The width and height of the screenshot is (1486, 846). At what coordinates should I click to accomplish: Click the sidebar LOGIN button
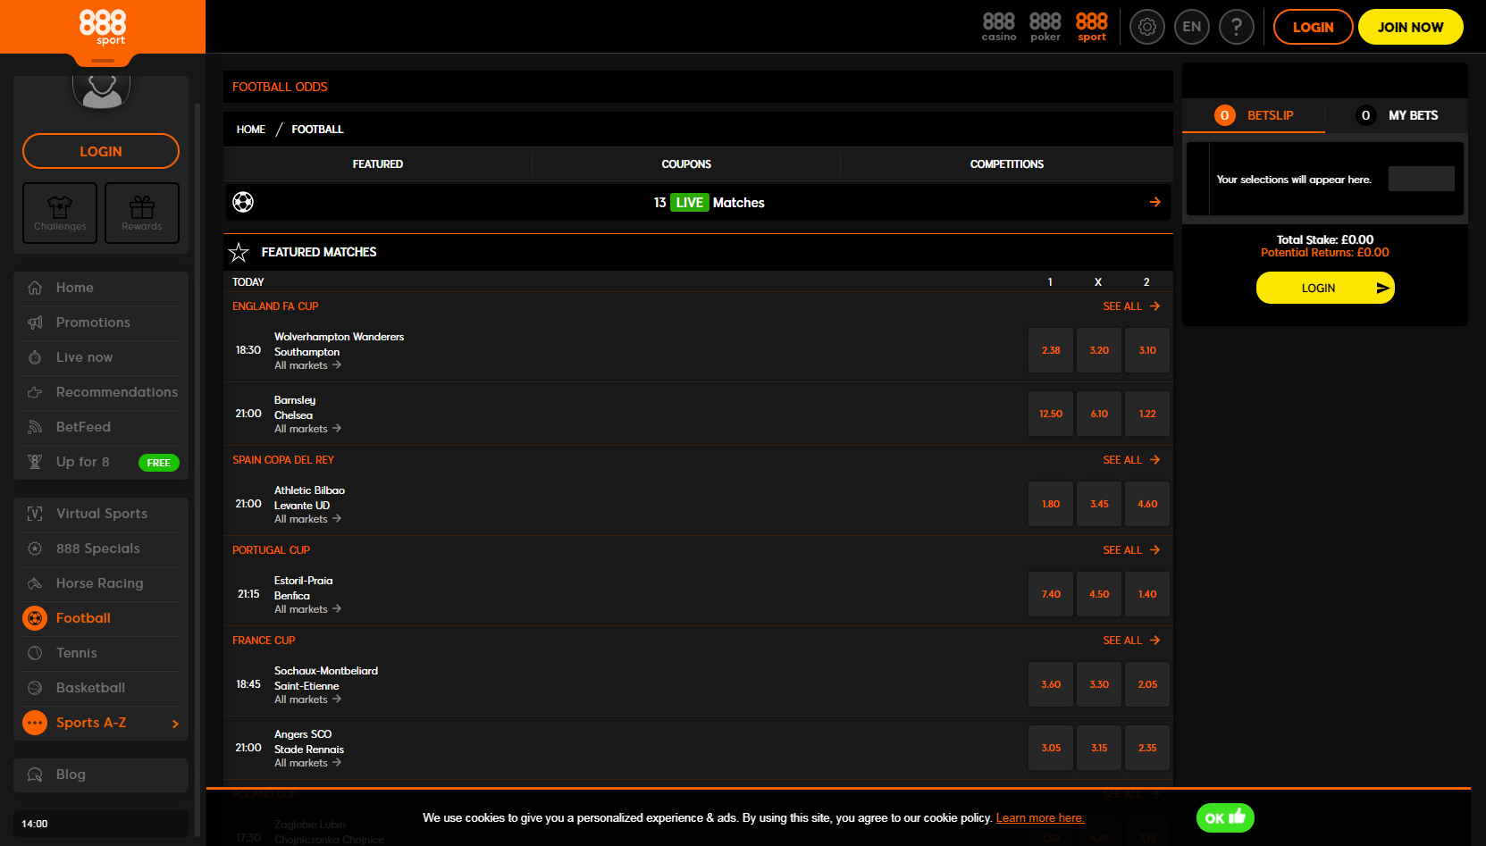tap(101, 151)
